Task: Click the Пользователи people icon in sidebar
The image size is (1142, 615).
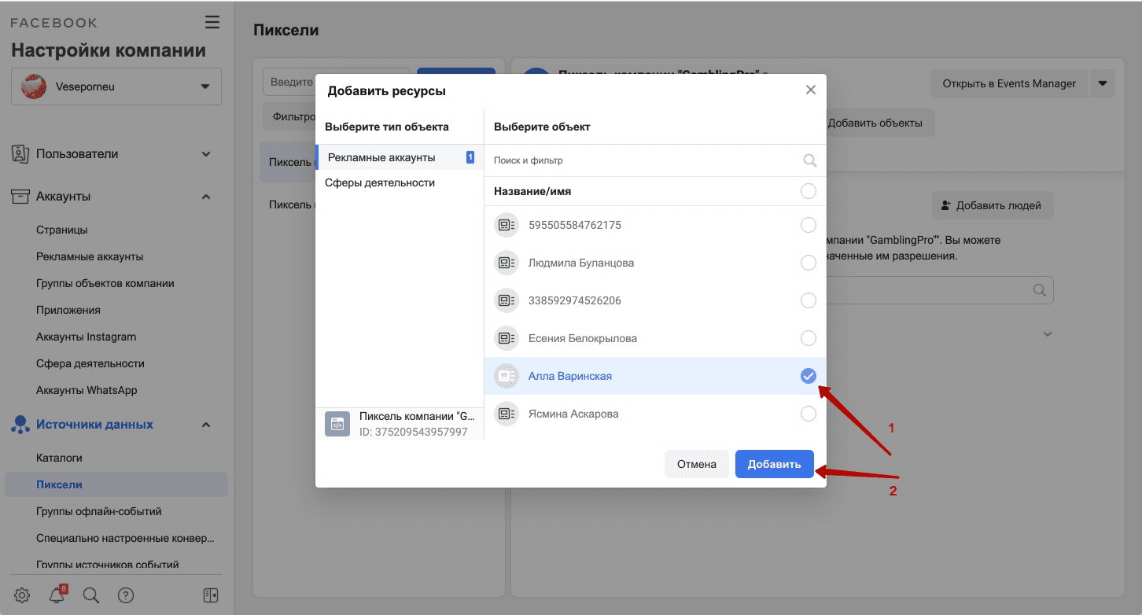Action: pyautogui.click(x=20, y=154)
